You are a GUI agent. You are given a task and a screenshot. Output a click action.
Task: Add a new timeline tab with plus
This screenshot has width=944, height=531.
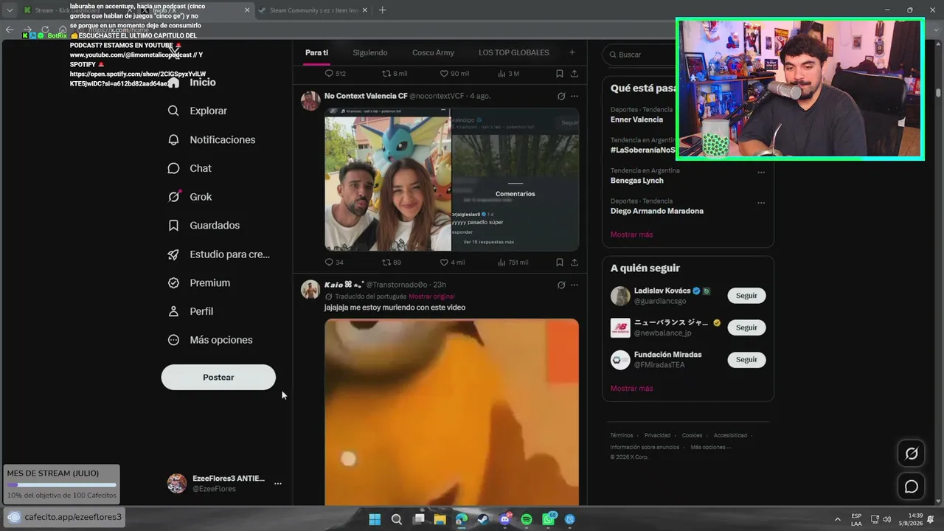click(572, 52)
